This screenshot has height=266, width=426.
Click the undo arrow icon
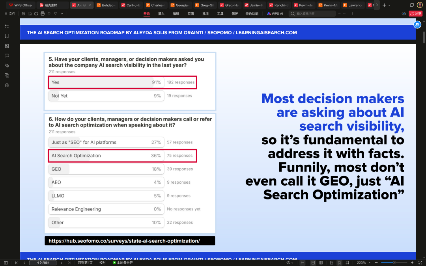(49, 13)
